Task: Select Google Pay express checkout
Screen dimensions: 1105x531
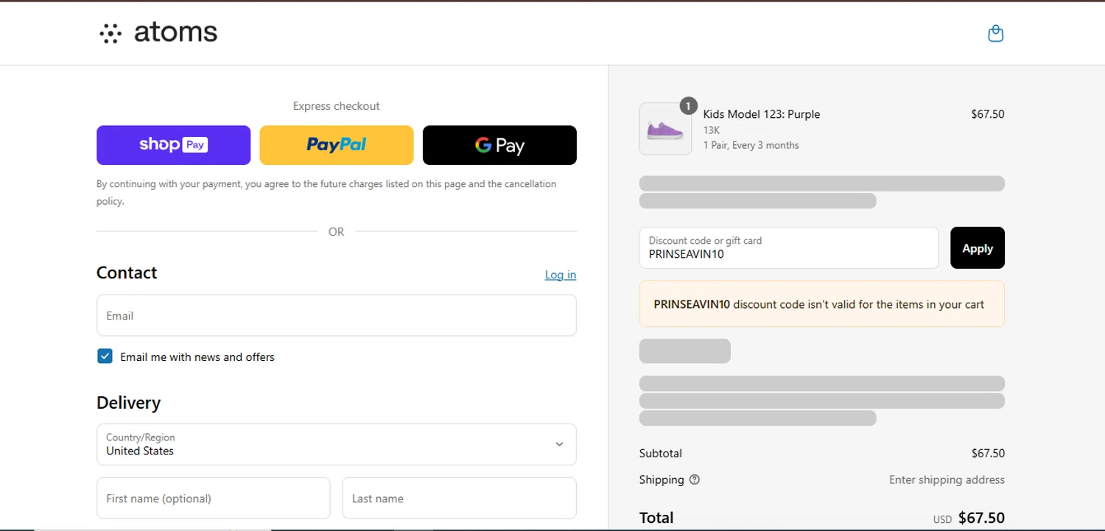Action: click(499, 145)
